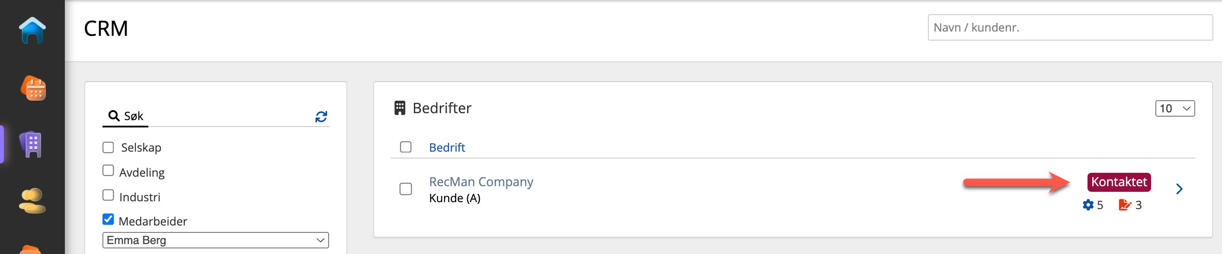Click the blue gear icon with 5
Image resolution: width=1222 pixels, height=254 pixels.
[1088, 205]
